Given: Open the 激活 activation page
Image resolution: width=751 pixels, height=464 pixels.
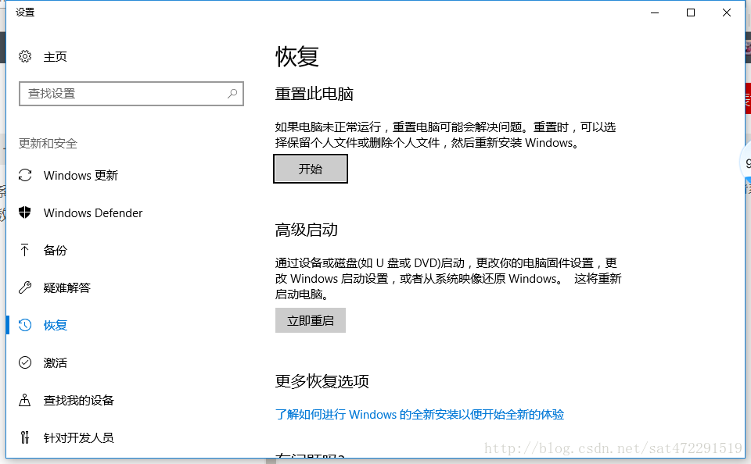Looking at the screenshot, I should click(x=55, y=363).
